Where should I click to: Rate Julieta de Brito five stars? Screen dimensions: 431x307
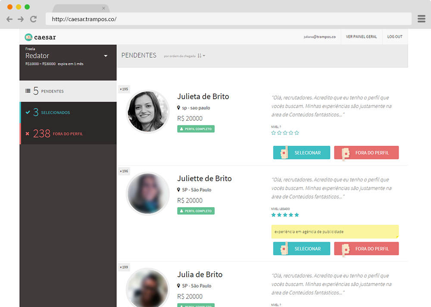[x=297, y=133]
